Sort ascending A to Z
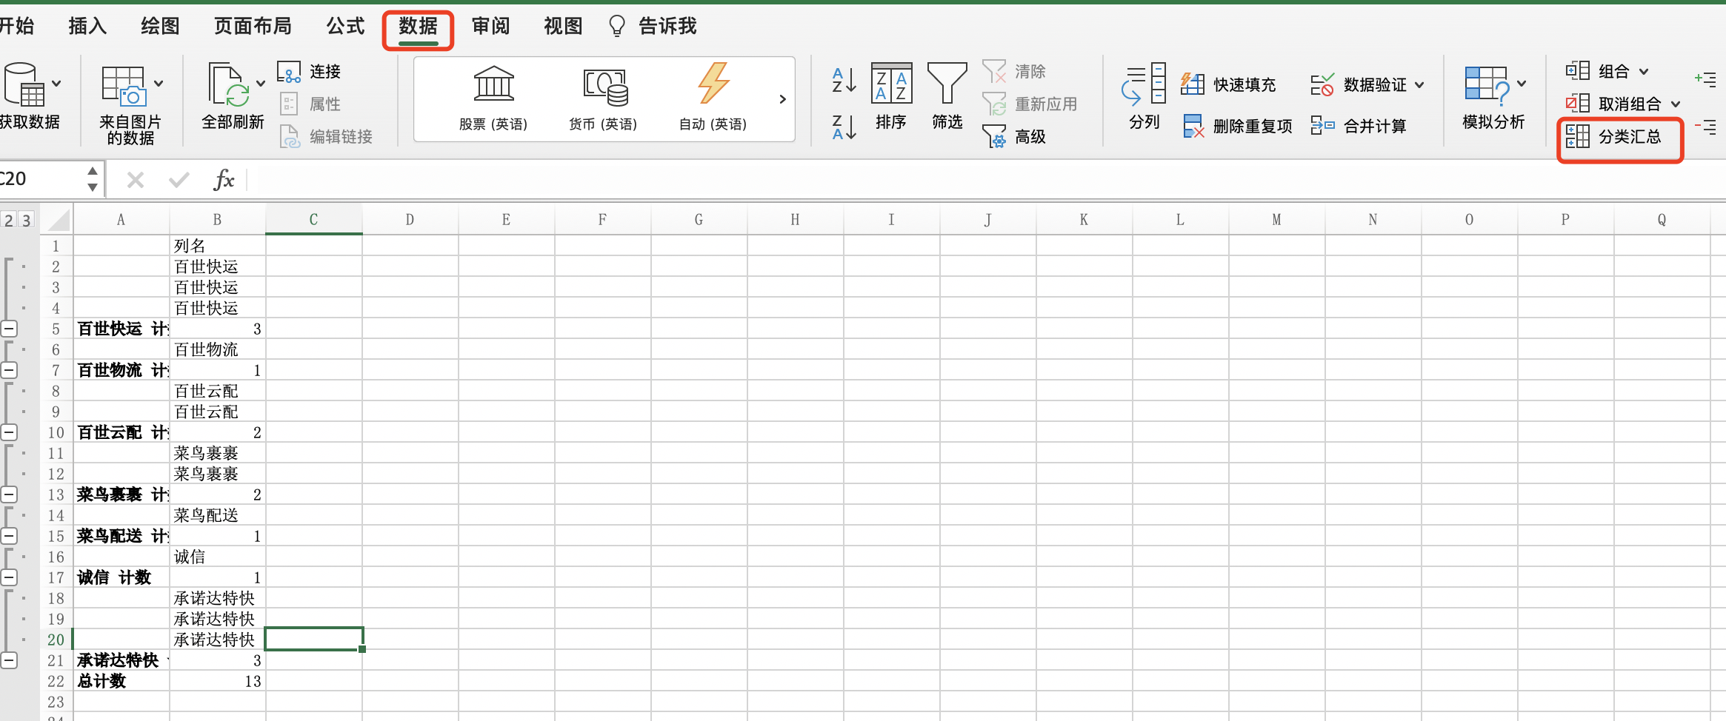 point(844,80)
